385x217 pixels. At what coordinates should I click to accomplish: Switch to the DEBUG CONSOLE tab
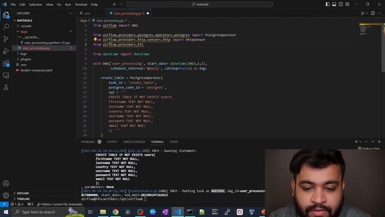tap(134, 142)
